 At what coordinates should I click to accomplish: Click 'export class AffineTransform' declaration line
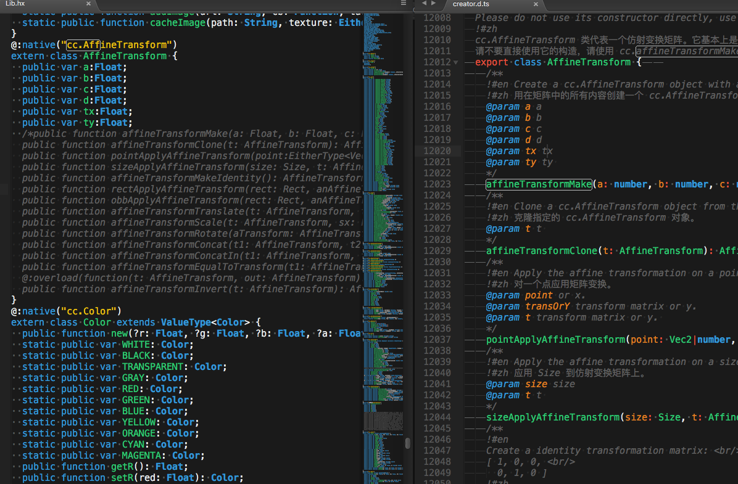558,62
